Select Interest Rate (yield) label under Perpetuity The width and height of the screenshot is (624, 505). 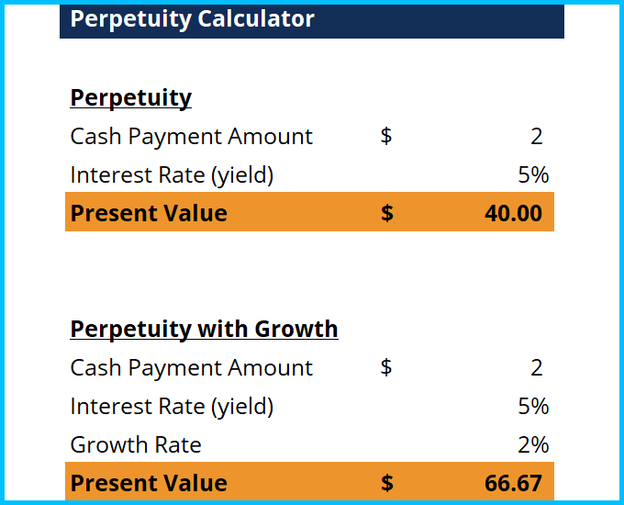tap(172, 174)
